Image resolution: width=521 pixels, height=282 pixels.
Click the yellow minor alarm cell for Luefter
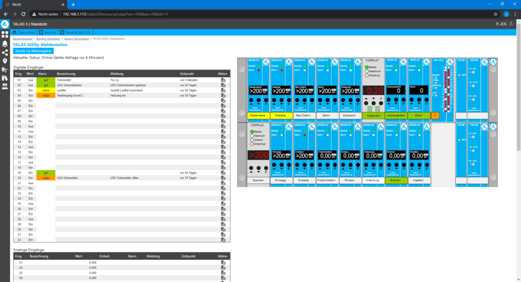(x=46, y=90)
